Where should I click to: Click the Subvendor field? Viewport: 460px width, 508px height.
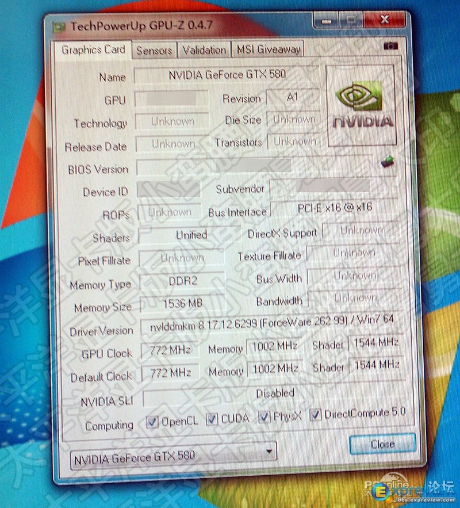[333, 186]
